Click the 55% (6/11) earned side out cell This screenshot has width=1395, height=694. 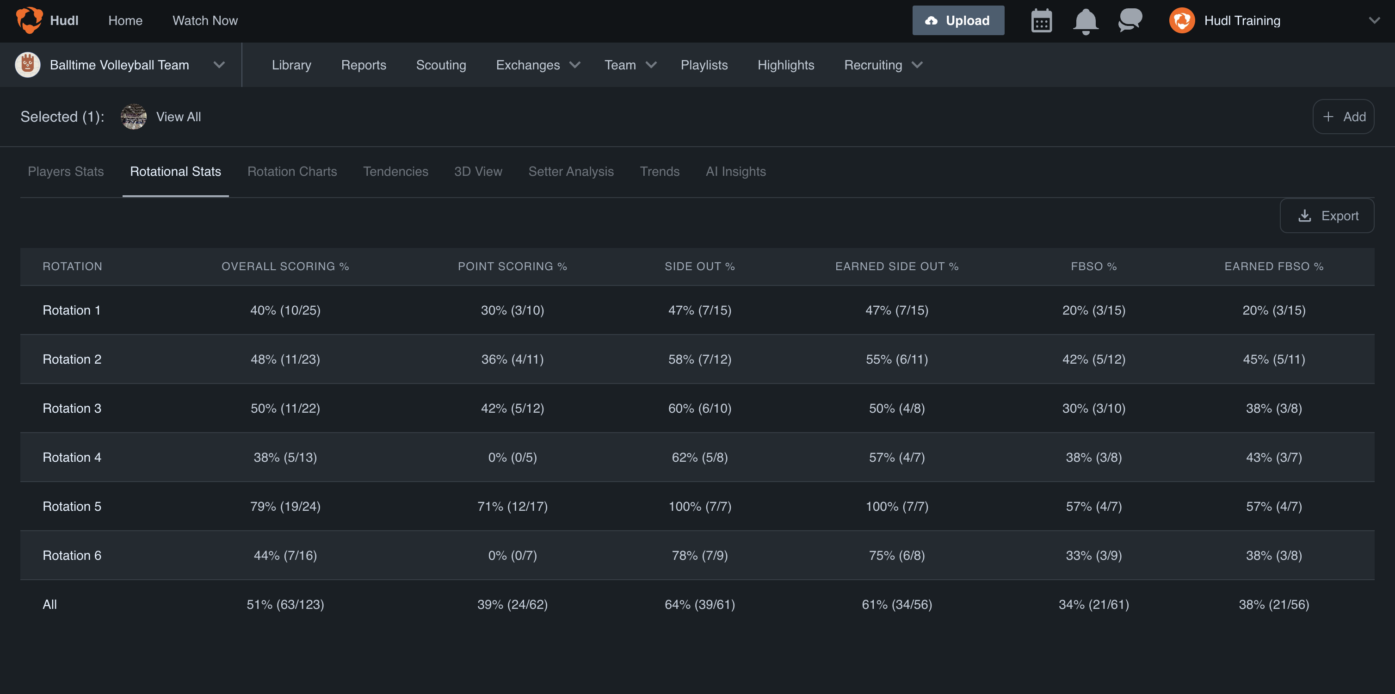[897, 359]
